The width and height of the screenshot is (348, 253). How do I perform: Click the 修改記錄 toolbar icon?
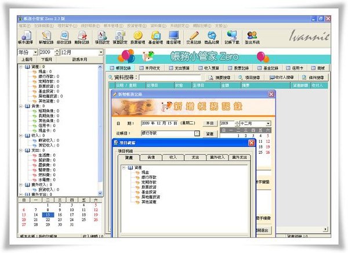point(64,37)
